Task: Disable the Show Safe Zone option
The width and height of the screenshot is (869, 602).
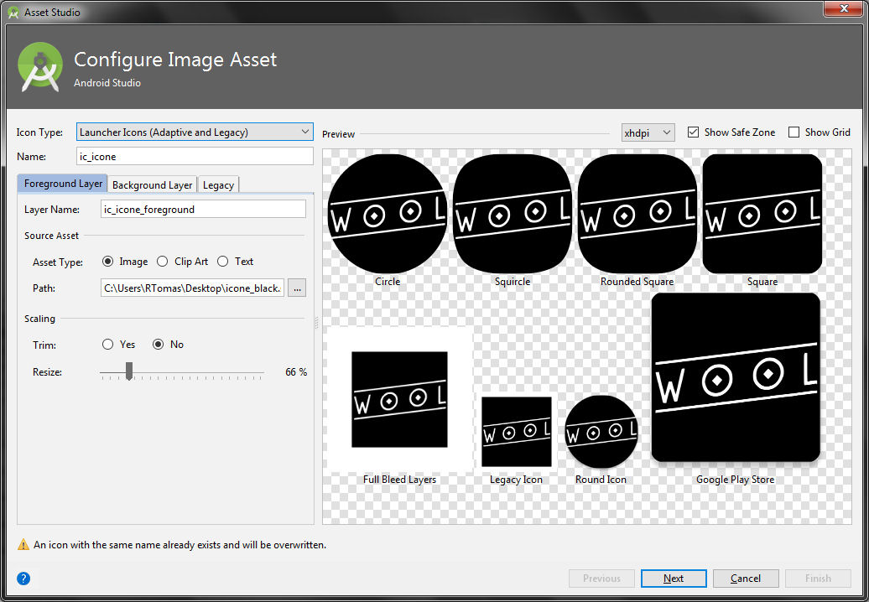Action: [693, 132]
